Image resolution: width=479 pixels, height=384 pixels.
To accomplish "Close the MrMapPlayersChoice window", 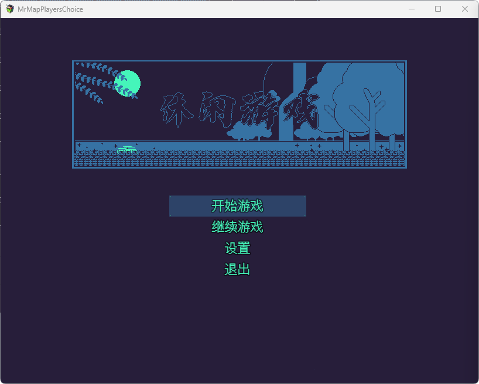I will (464, 9).
